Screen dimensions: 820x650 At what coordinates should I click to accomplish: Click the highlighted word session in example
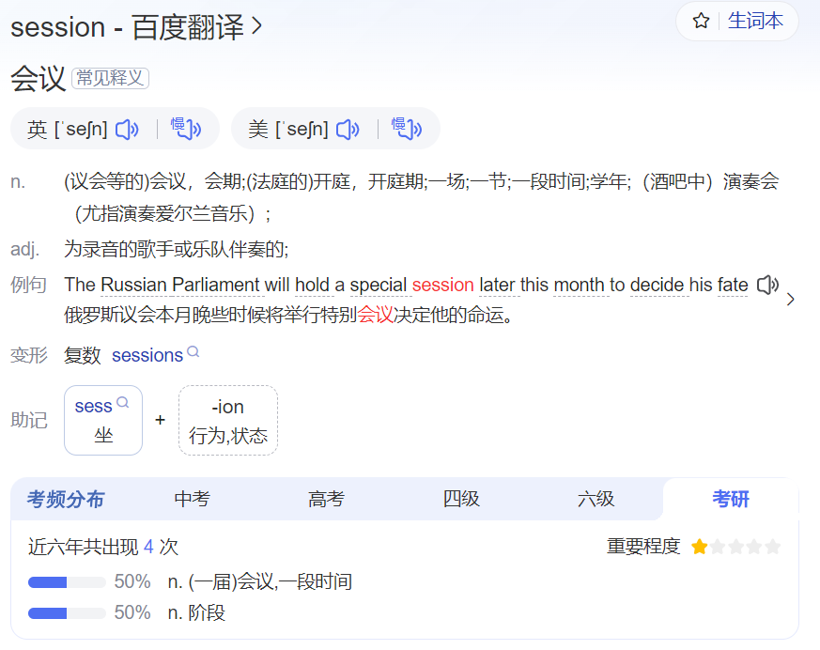pyautogui.click(x=442, y=285)
